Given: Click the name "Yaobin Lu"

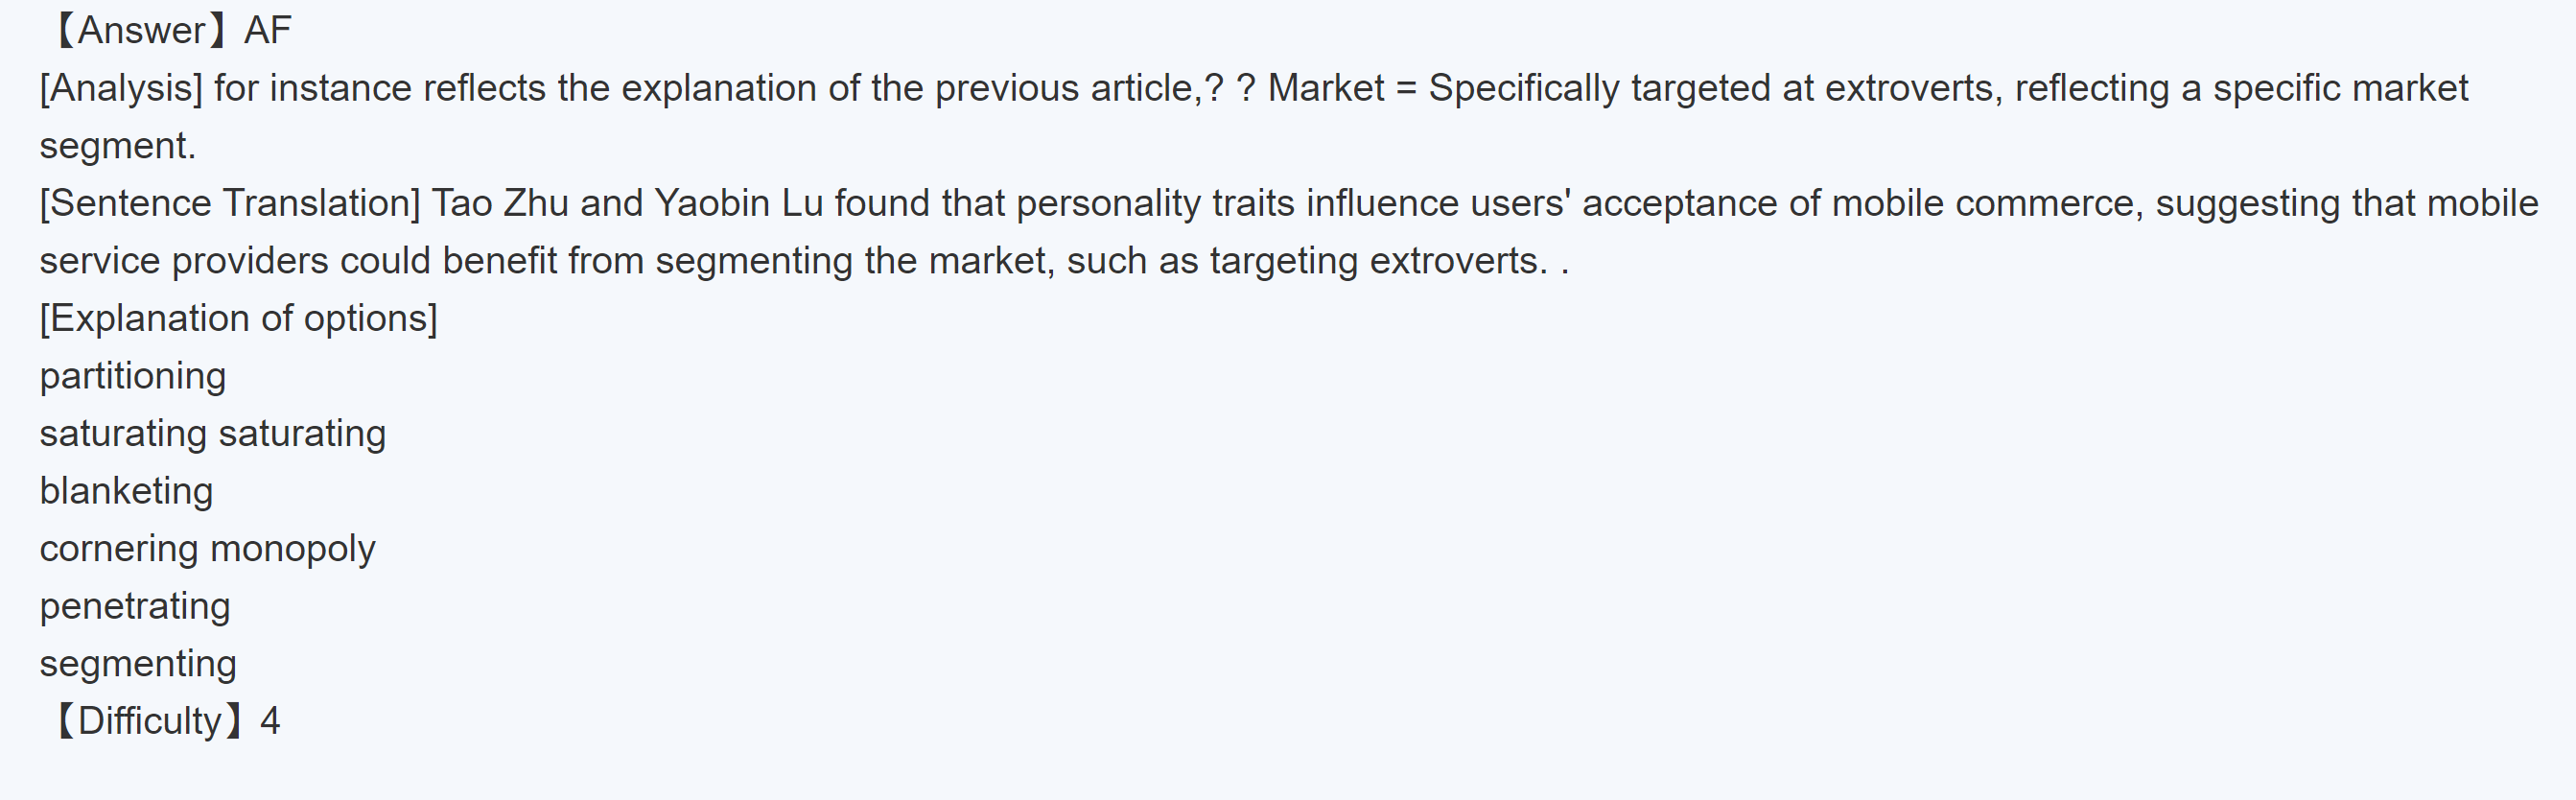Looking at the screenshot, I should tap(738, 203).
